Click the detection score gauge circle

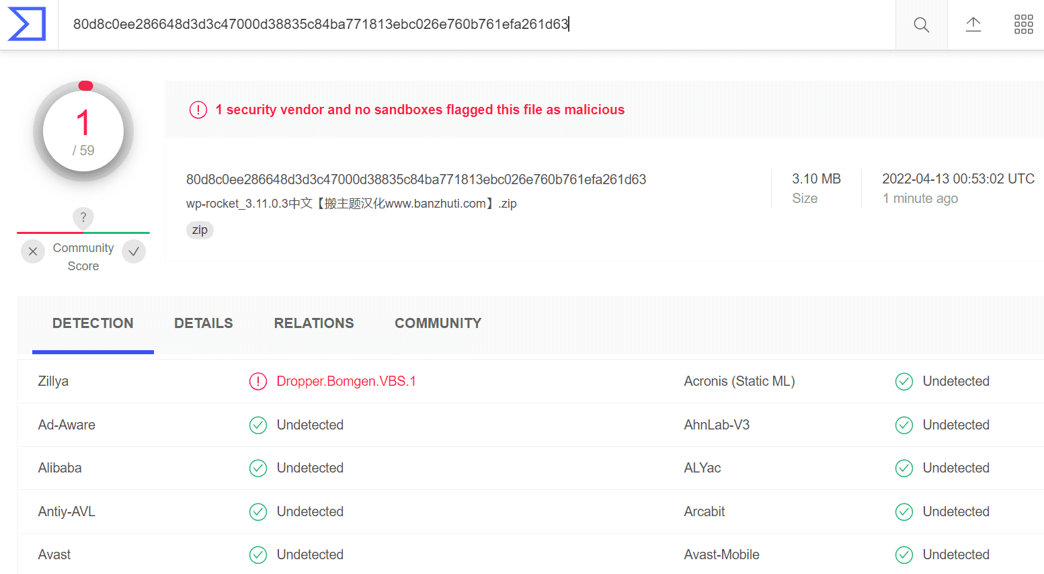tap(83, 132)
